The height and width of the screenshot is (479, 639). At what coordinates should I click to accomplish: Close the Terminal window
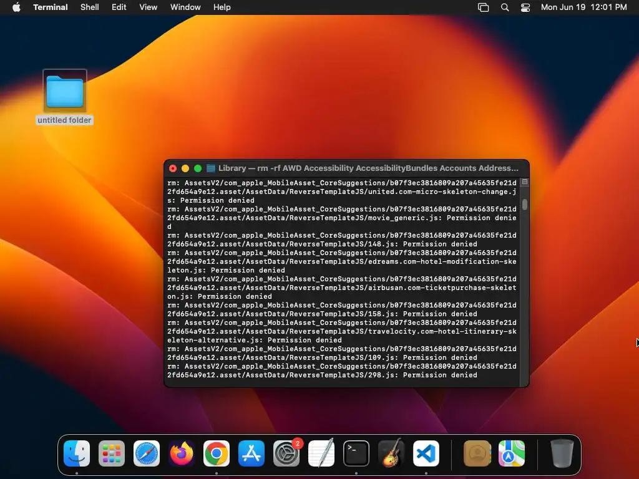click(x=173, y=168)
